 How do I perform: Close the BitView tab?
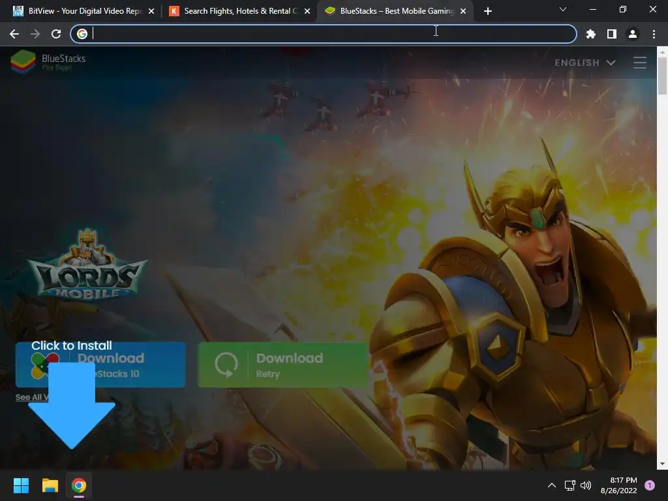pos(151,11)
